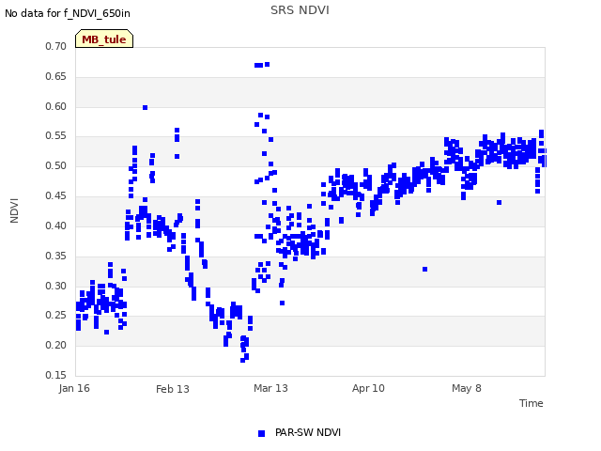The image size is (601, 451).
Task: Click the 0.55 y-axis tick label
Action: click(x=56, y=135)
